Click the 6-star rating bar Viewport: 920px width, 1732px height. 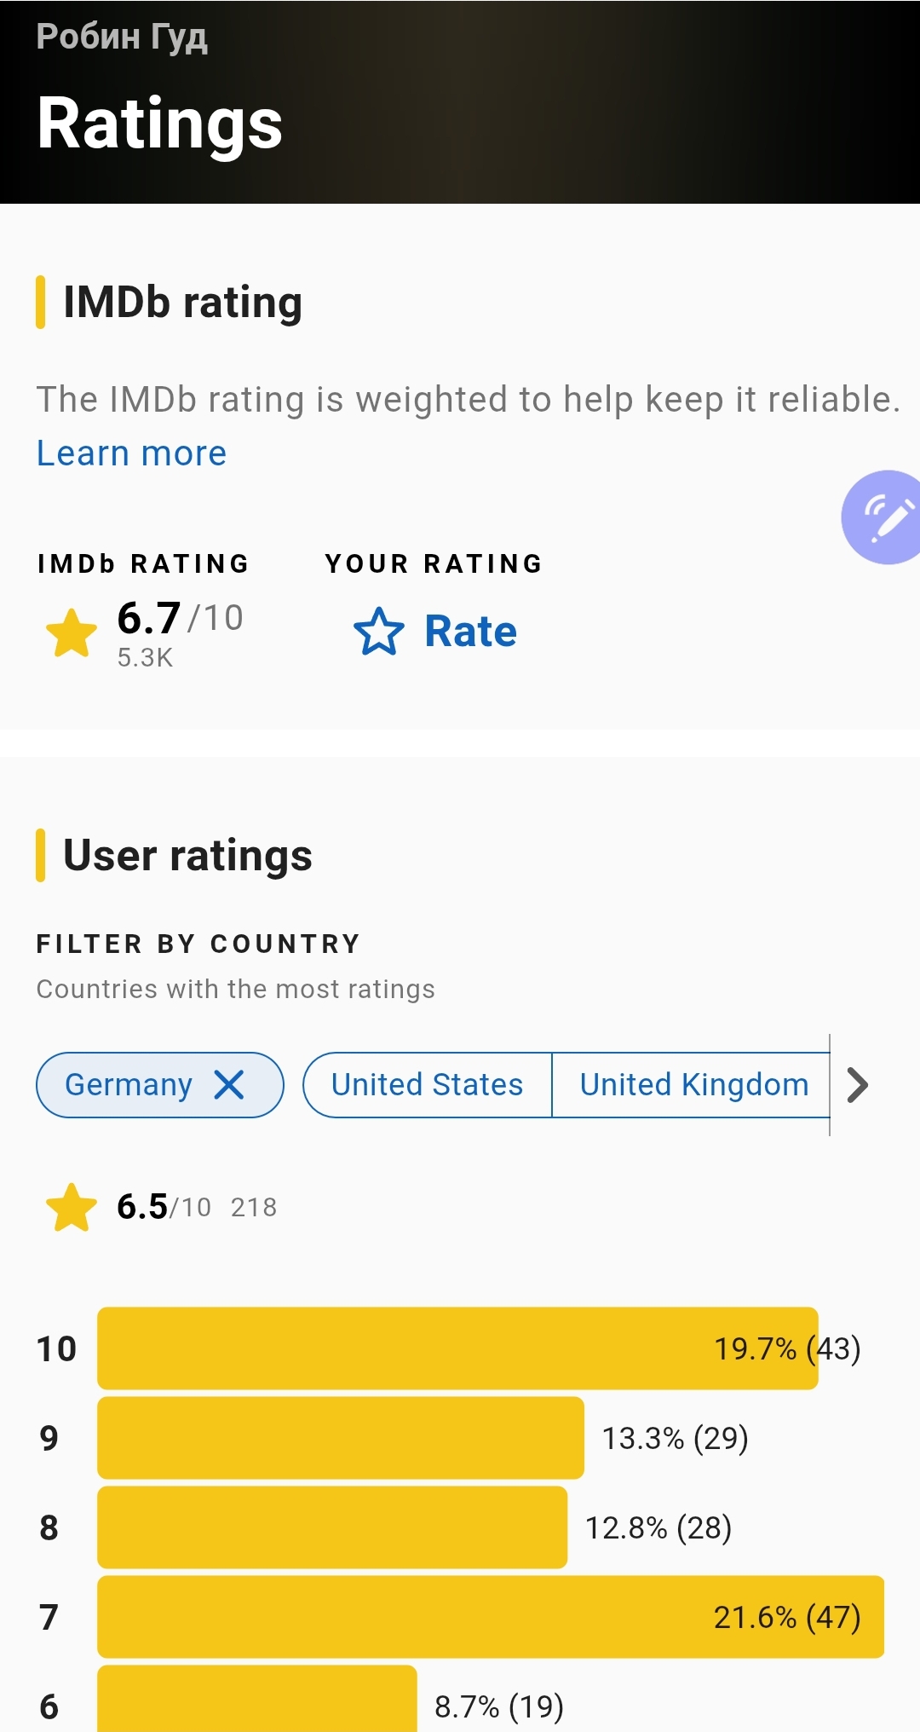point(257,1700)
